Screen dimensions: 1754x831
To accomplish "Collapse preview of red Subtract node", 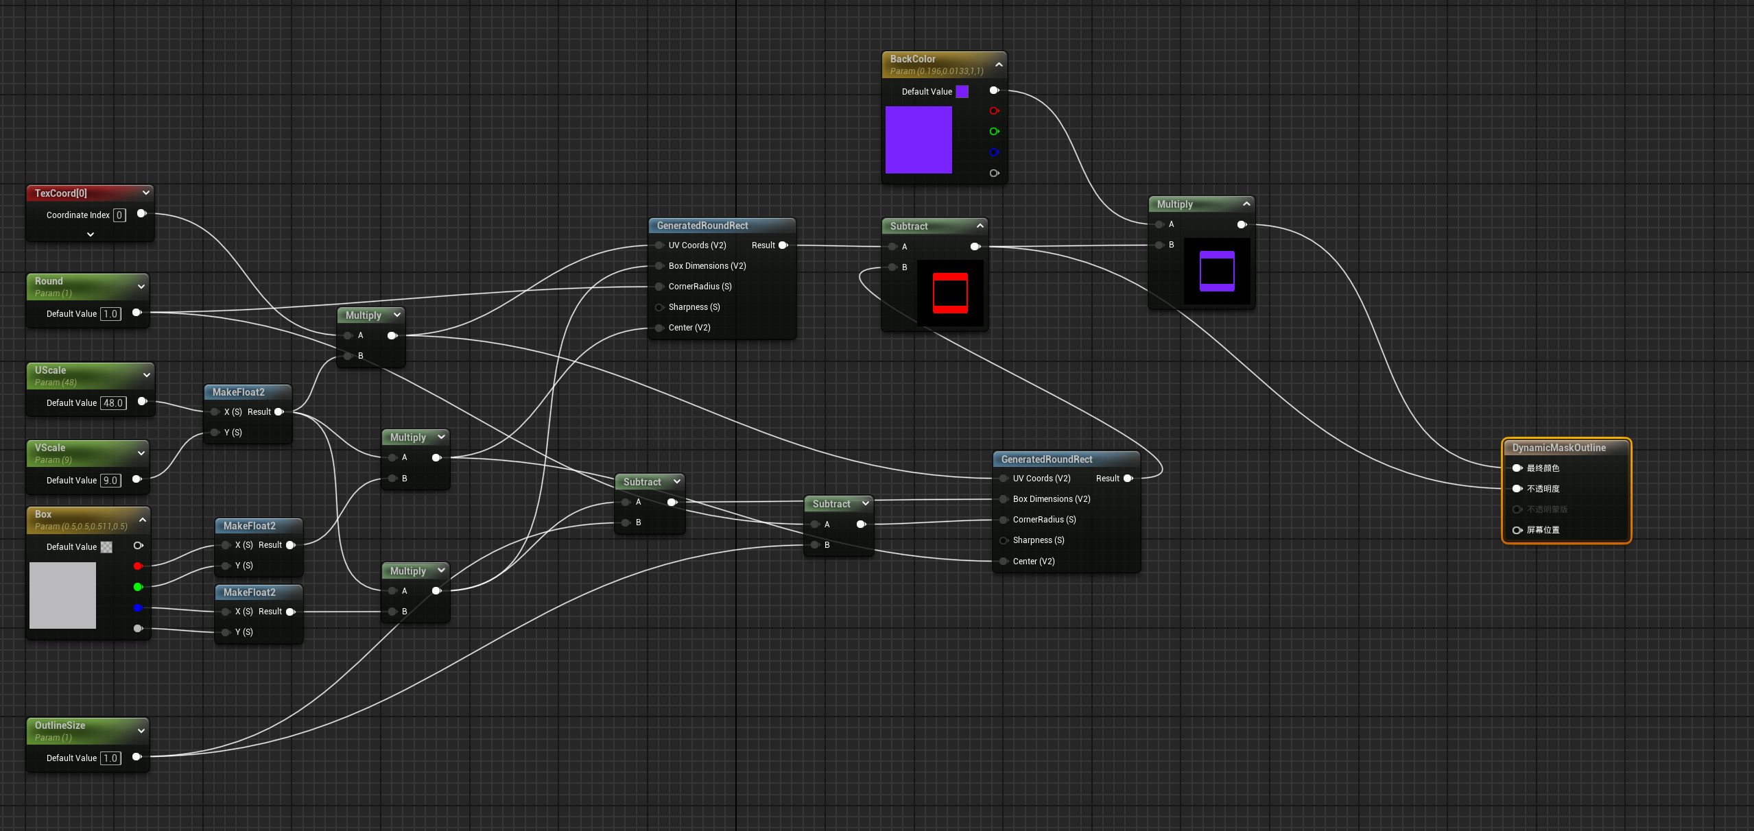I will click(980, 226).
